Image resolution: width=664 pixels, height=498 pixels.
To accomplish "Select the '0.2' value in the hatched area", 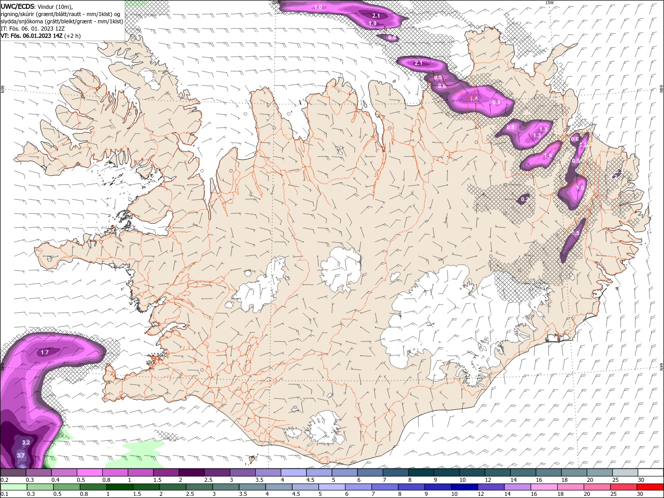I will (524, 199).
